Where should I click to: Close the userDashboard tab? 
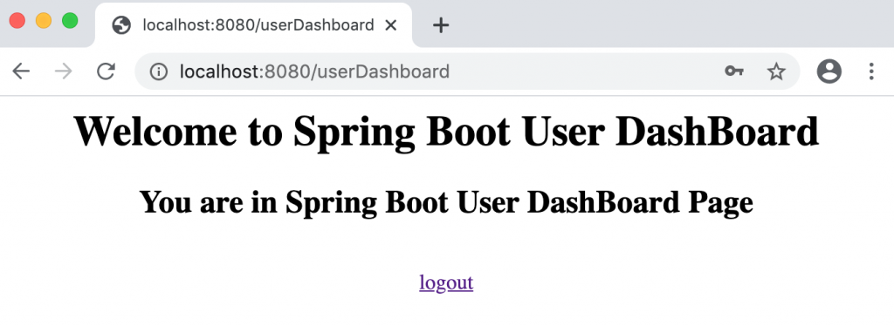pyautogui.click(x=390, y=25)
